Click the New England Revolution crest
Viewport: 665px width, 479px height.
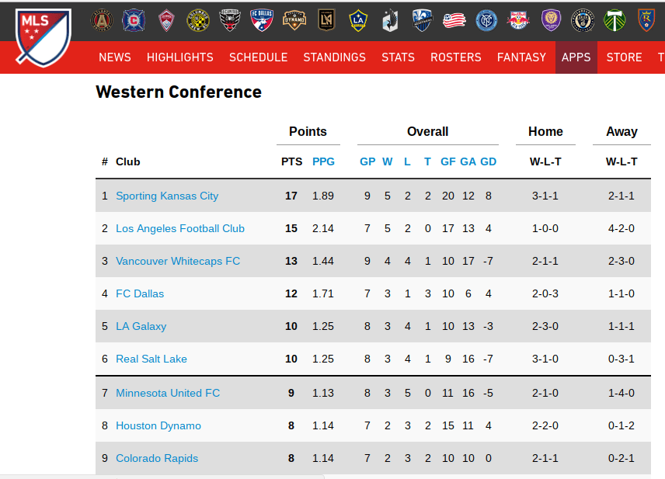pos(454,20)
